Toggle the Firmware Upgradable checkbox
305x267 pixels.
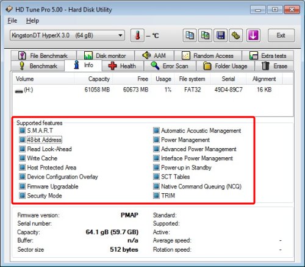(x=22, y=187)
